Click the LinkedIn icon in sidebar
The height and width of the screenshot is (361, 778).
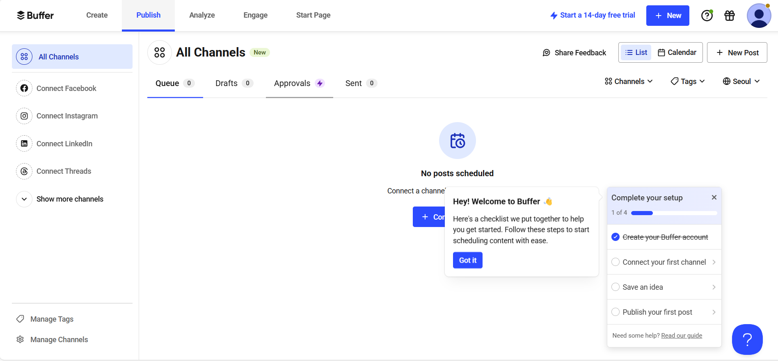click(24, 143)
